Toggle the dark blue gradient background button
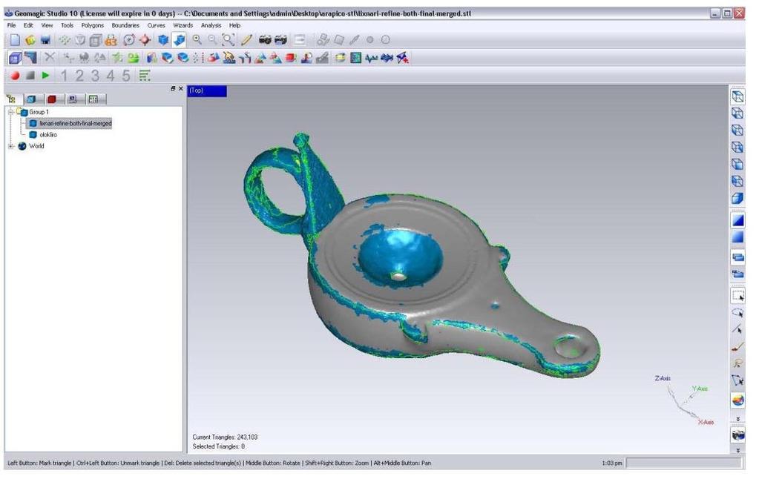Screen dimensions: 759x479 pyautogui.click(x=737, y=221)
